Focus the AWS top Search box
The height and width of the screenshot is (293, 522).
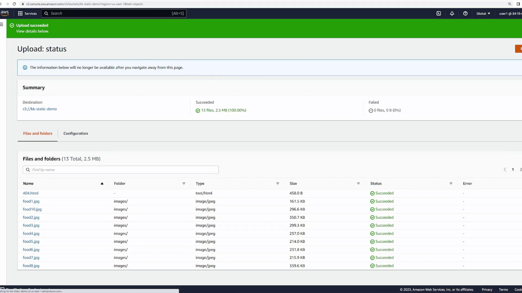pos(114,14)
